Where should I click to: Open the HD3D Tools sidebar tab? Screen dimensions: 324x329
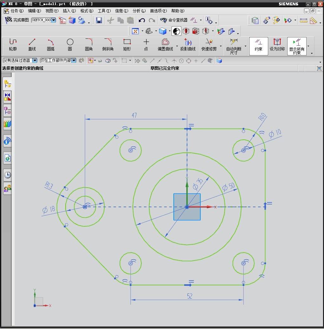tap(7, 141)
